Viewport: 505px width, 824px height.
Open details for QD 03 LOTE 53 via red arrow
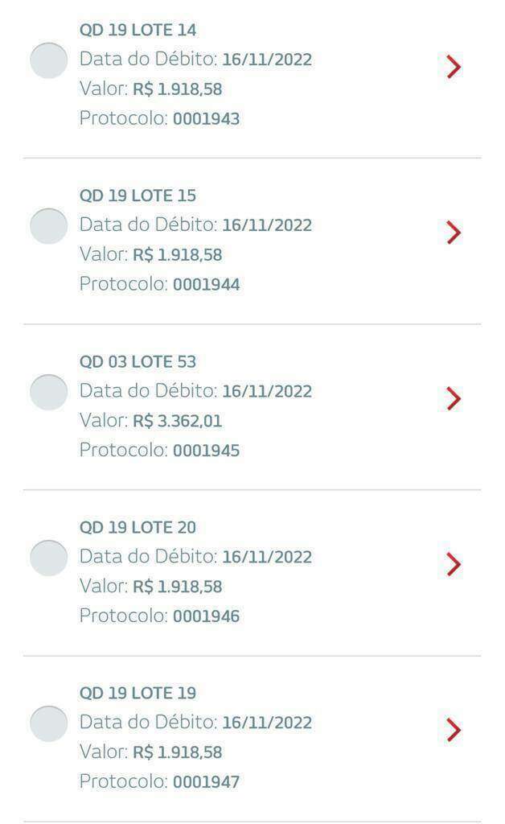click(454, 398)
